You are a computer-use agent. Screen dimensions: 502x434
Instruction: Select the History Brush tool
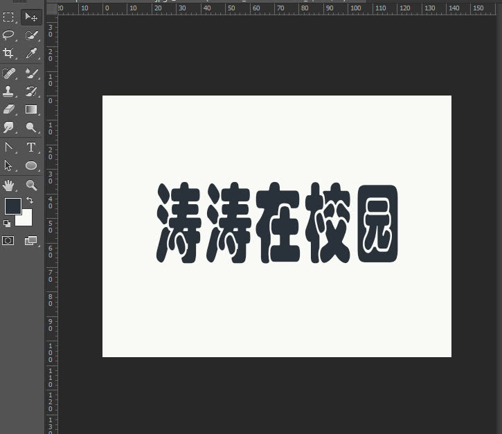[31, 91]
